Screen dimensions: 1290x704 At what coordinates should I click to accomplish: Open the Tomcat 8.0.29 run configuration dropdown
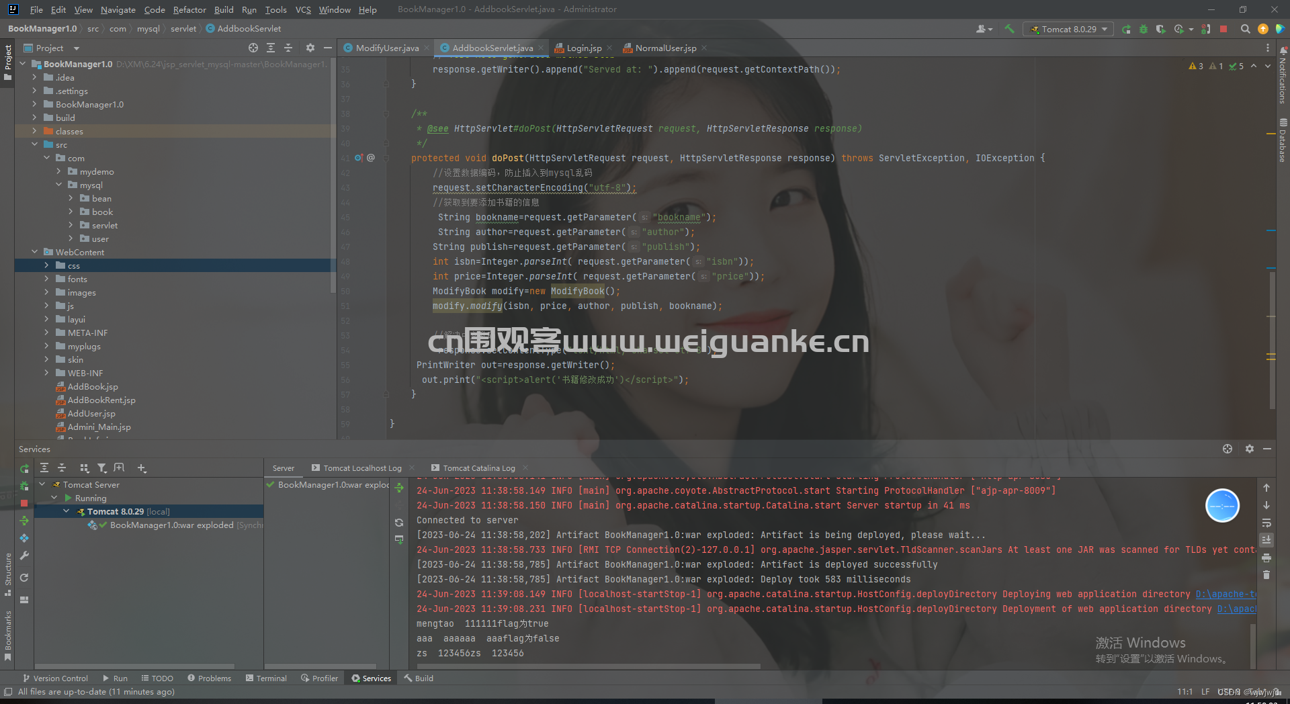coord(1068,29)
